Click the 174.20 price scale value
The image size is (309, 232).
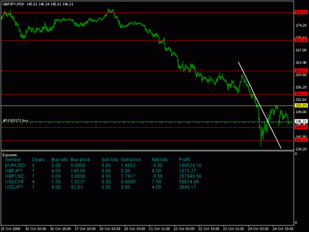click(301, 25)
